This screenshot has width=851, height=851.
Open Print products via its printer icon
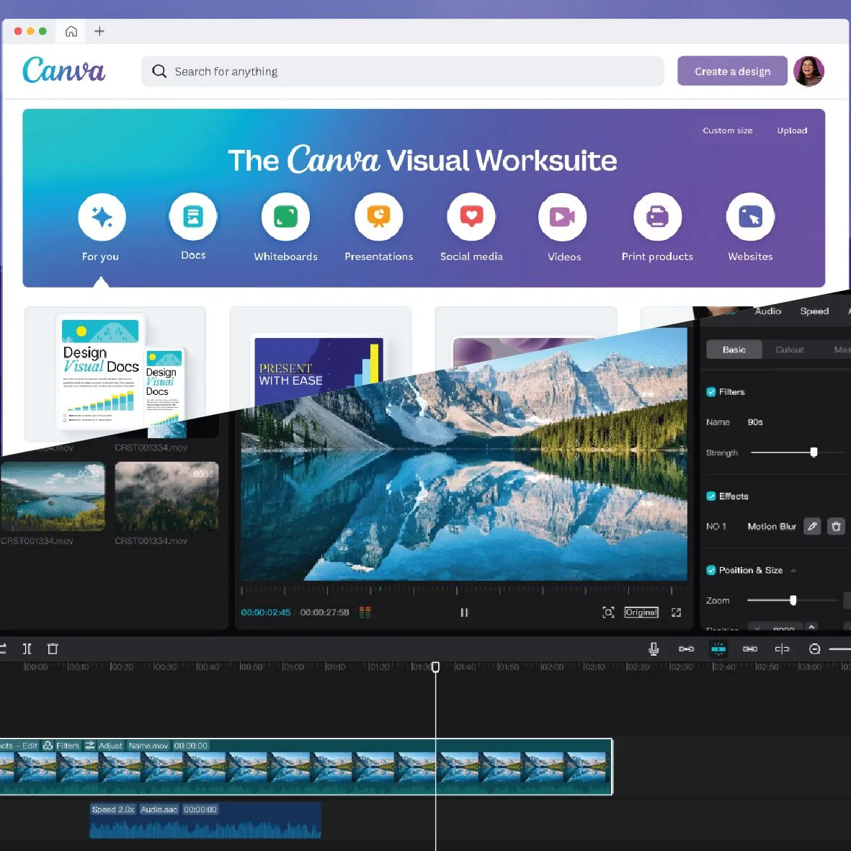[656, 216]
